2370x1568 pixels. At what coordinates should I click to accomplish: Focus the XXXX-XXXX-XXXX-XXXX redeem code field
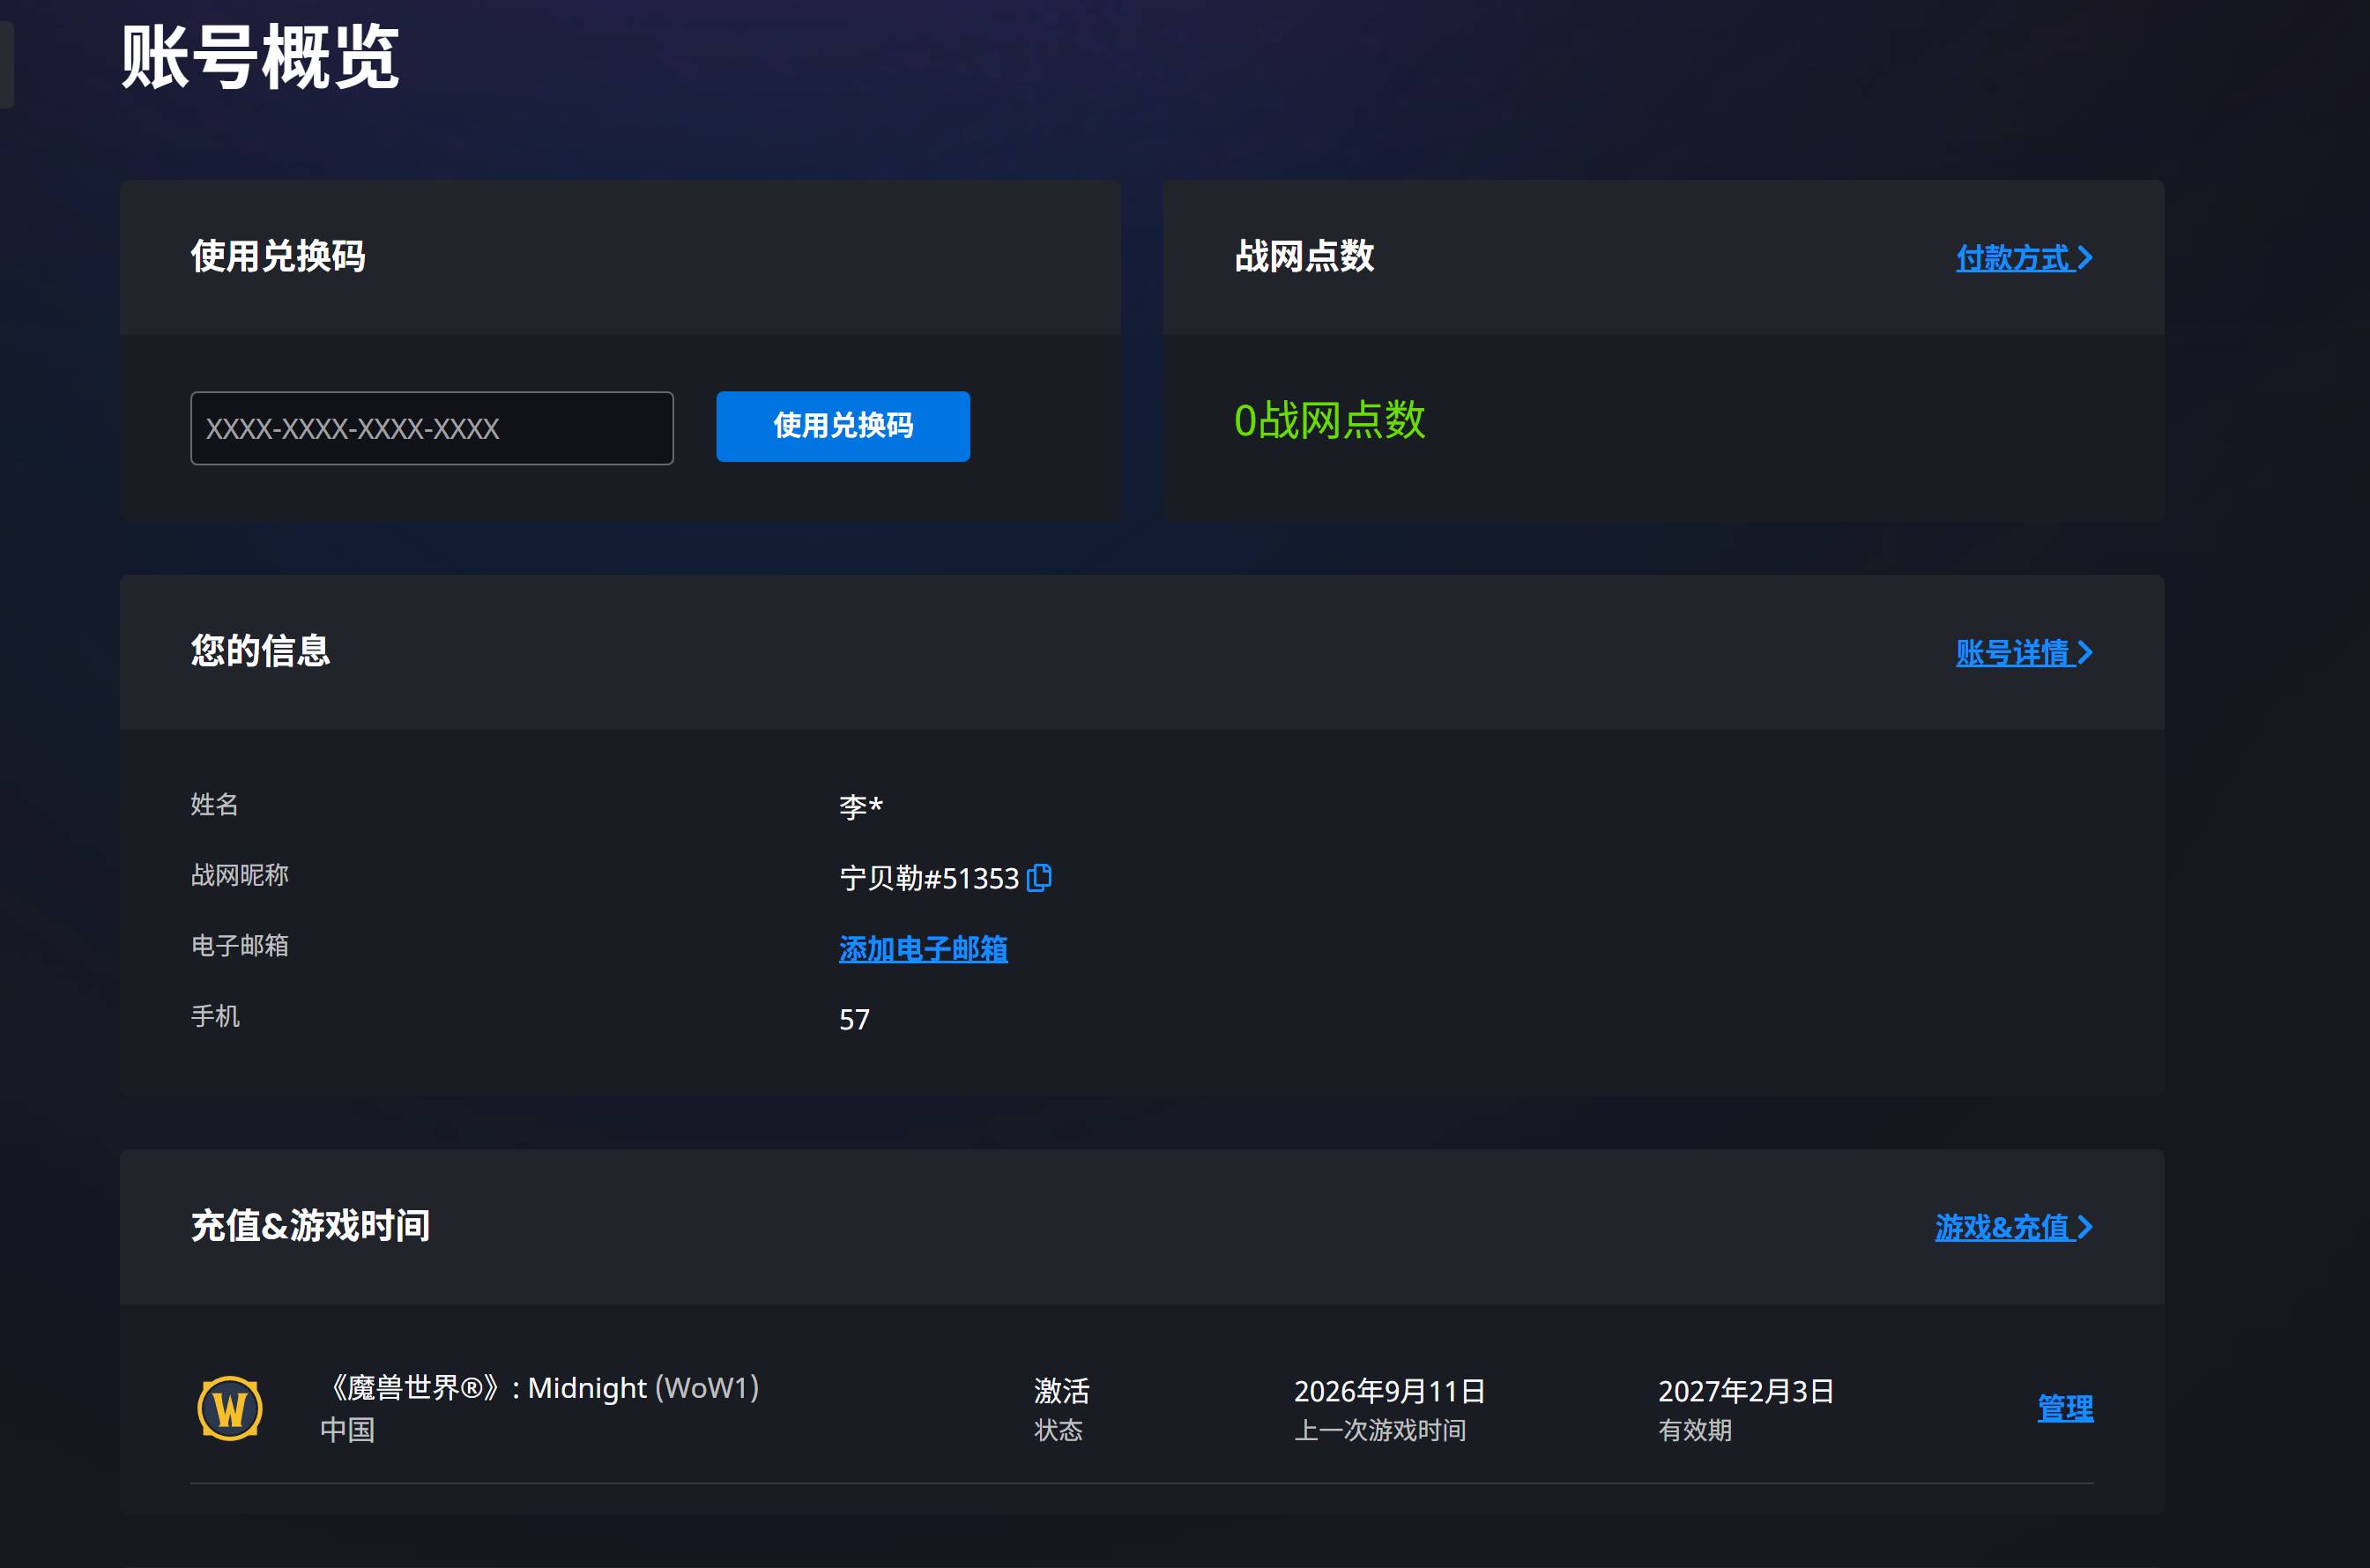[432, 428]
